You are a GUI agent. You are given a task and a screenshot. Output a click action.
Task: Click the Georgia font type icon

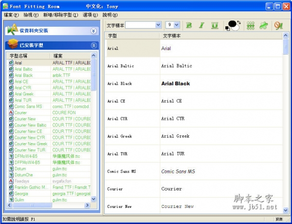point(11,193)
